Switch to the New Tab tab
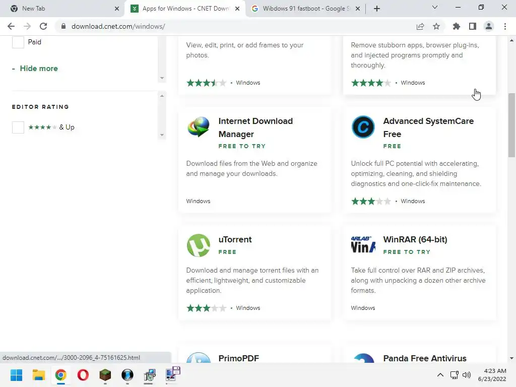The width and height of the screenshot is (516, 387). point(62,9)
